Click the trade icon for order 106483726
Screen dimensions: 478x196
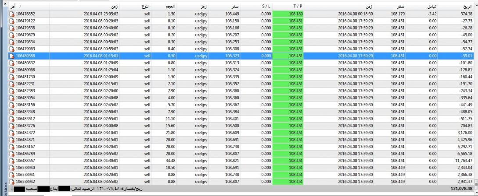pos(12,126)
